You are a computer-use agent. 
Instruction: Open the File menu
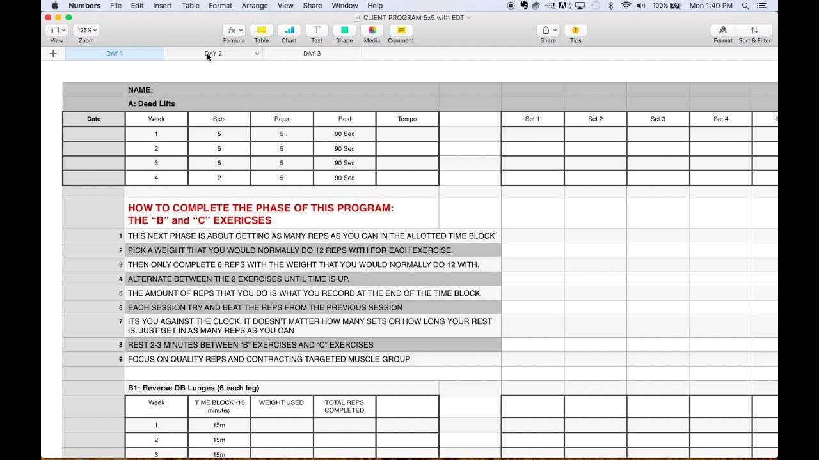pos(116,6)
